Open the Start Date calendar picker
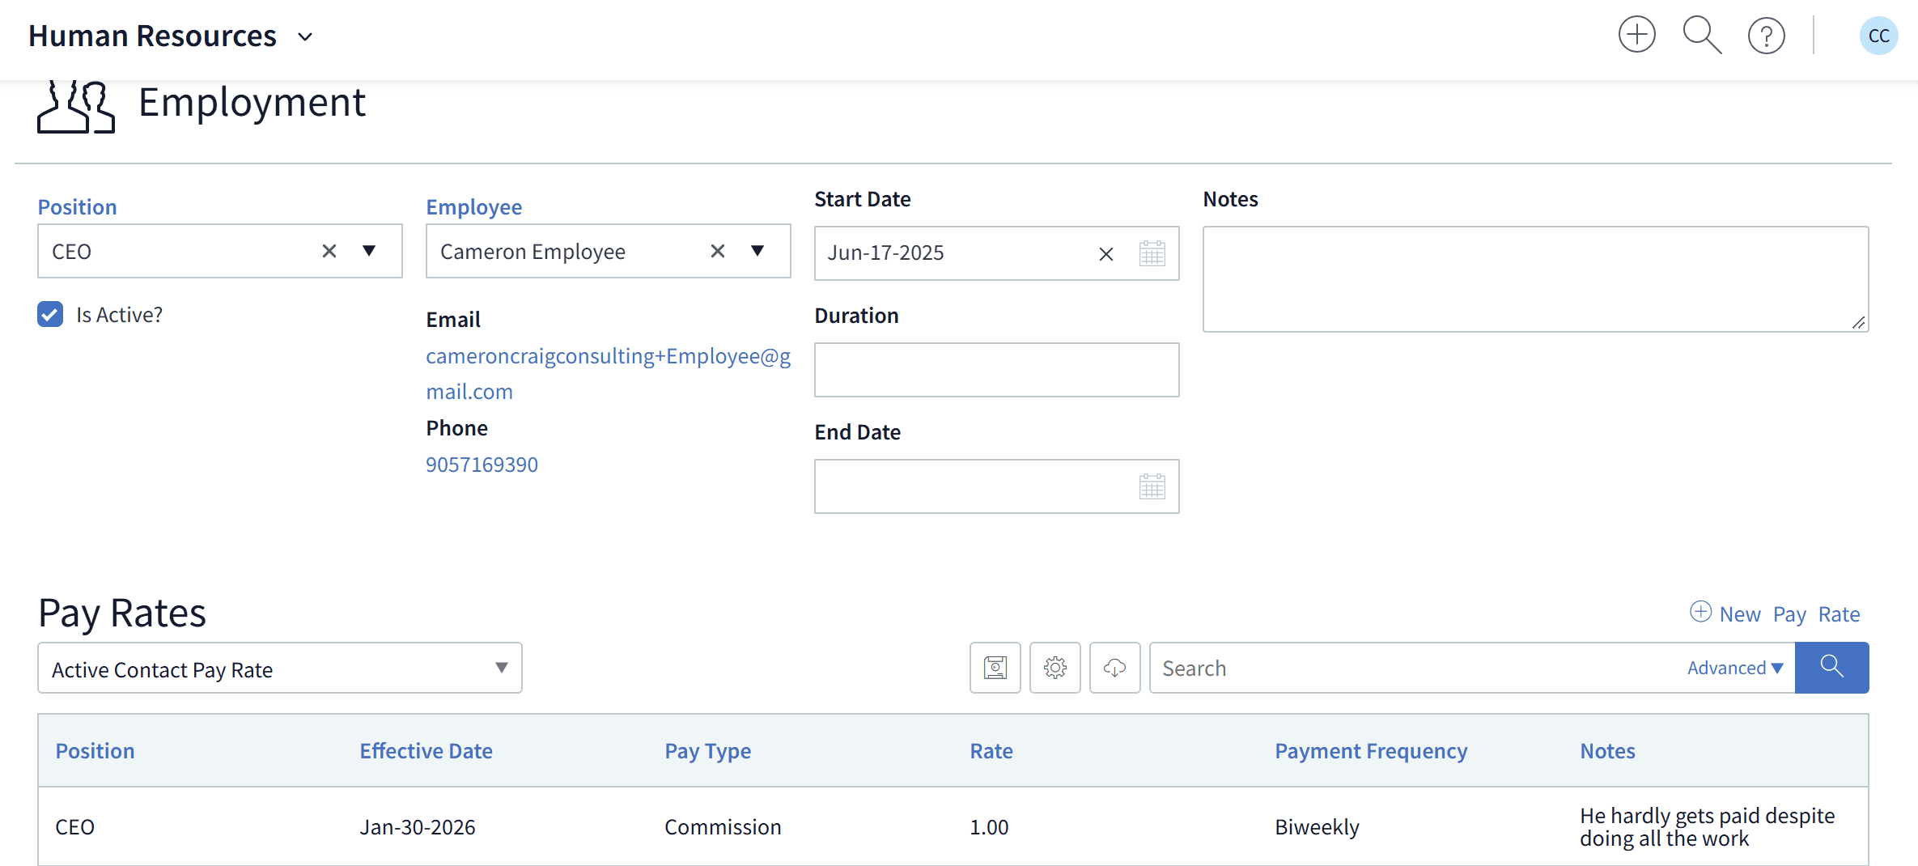The height and width of the screenshot is (866, 1918). tap(1152, 253)
